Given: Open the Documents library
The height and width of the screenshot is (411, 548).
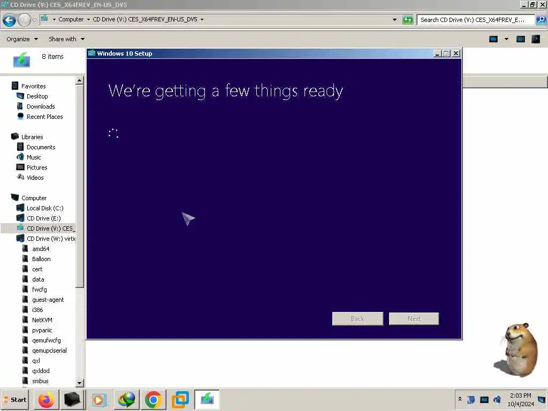Looking at the screenshot, I should [41, 147].
